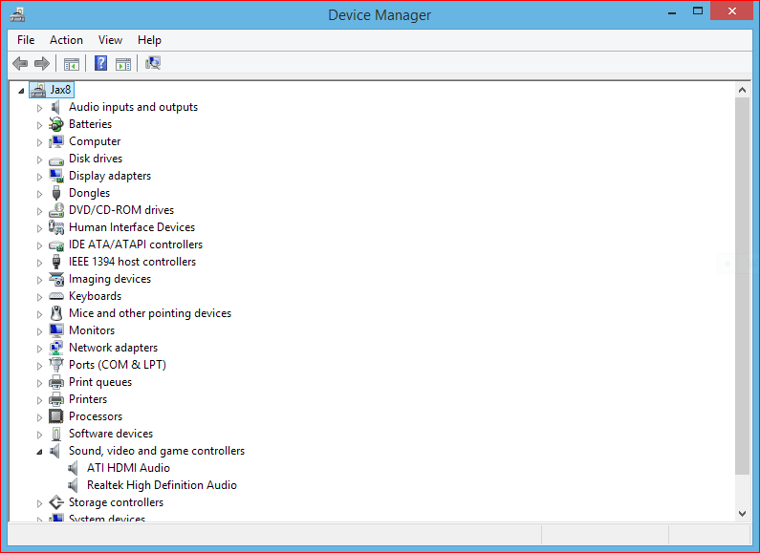Click the Keyboards category icon
Screen dimensions: 760x553
click(x=56, y=296)
